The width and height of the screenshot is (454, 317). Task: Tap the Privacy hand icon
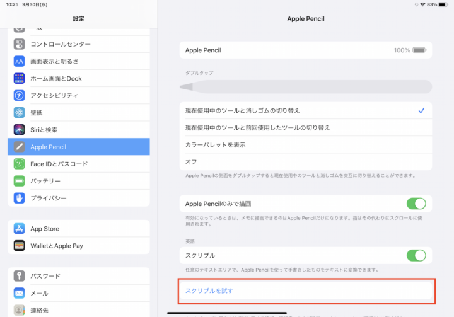tap(19, 198)
